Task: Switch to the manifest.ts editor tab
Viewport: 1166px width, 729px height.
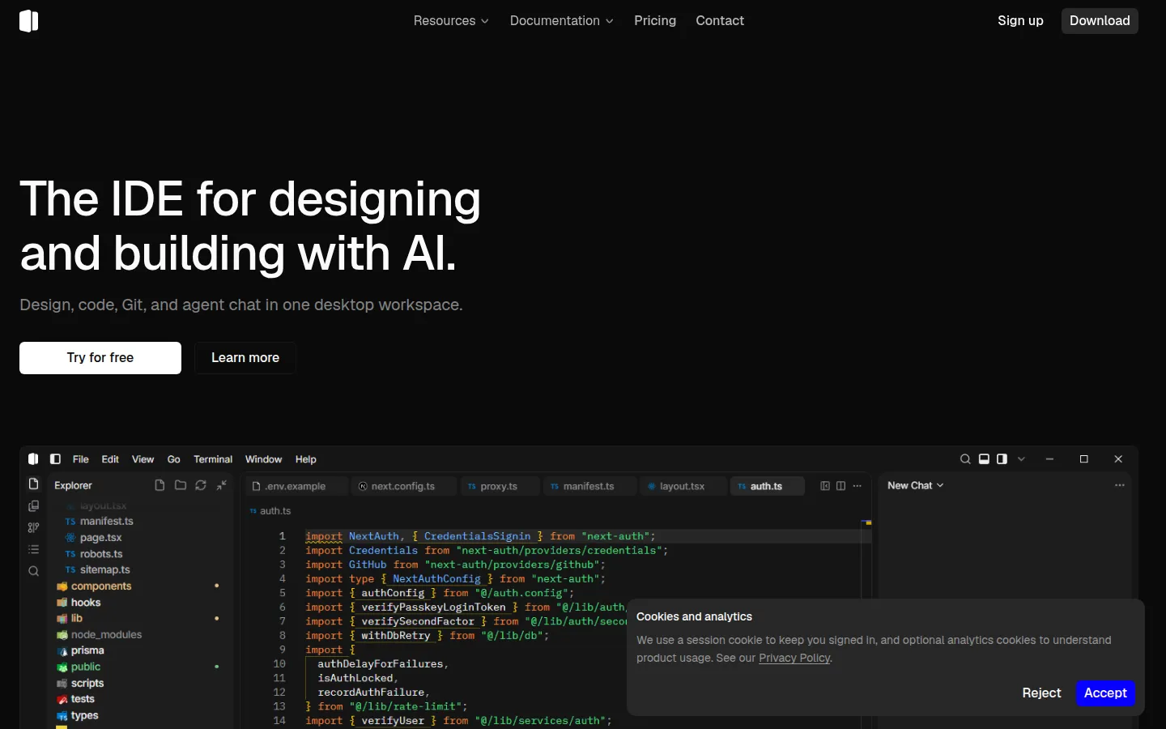Action: [x=589, y=486]
